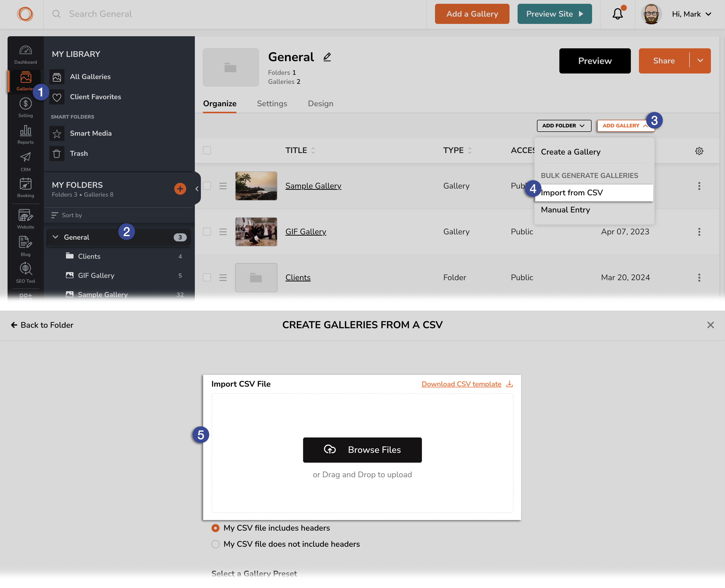
Task: Open the Trash smart folder
Action: click(x=79, y=154)
